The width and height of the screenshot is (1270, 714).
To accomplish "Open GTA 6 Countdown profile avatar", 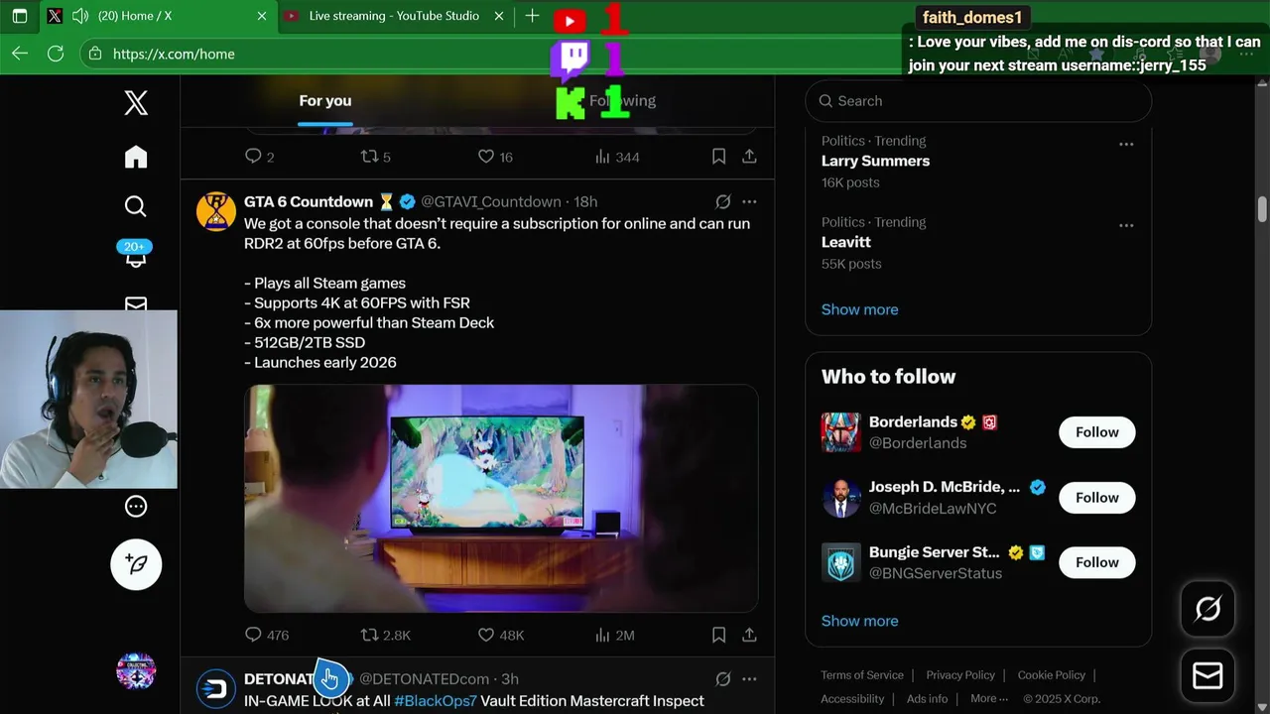I will pos(216,211).
